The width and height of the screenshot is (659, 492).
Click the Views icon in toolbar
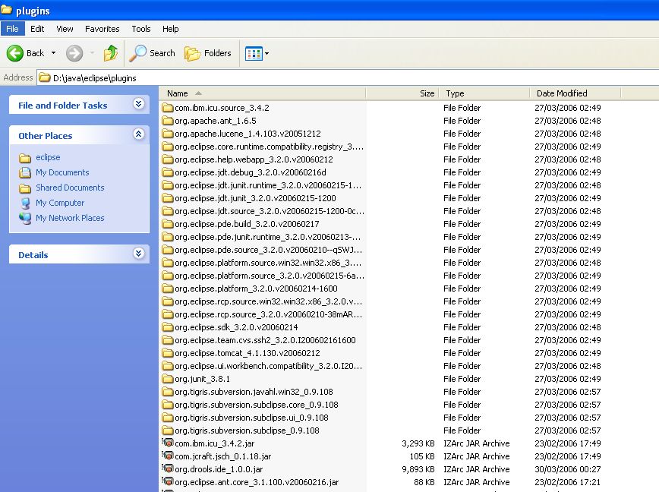pyautogui.click(x=253, y=53)
